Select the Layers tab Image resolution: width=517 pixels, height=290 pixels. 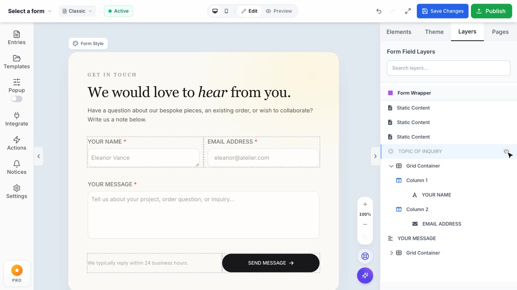467,31
